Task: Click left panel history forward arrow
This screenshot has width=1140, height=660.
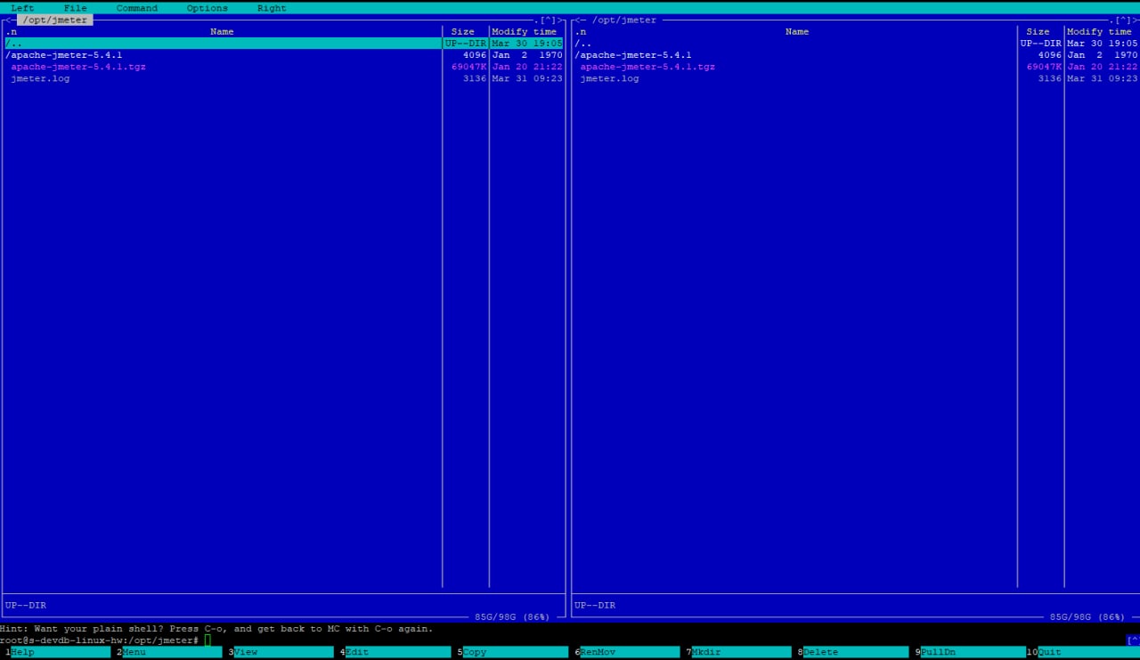Action: pos(560,20)
